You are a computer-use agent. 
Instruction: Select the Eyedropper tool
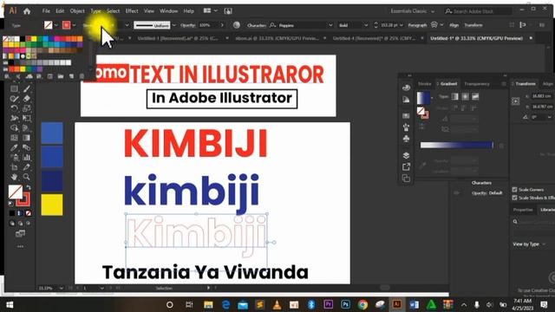(x=14, y=147)
